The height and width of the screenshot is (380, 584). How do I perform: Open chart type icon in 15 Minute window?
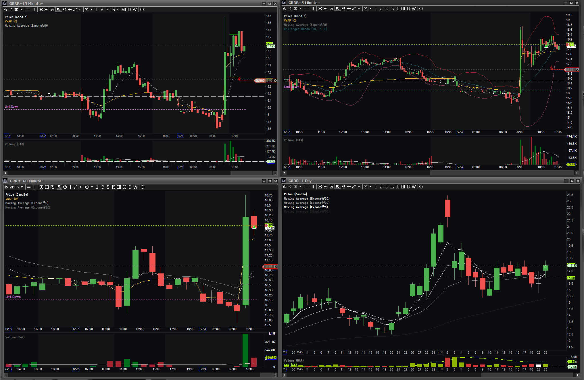(x=6, y=9)
